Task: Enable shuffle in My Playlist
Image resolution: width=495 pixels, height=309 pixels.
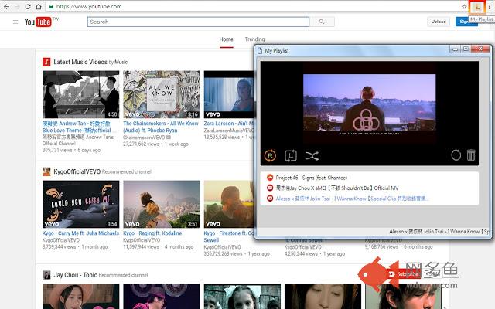Action: (x=312, y=155)
